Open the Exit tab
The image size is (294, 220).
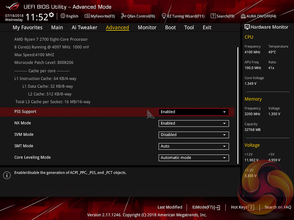[207, 27]
